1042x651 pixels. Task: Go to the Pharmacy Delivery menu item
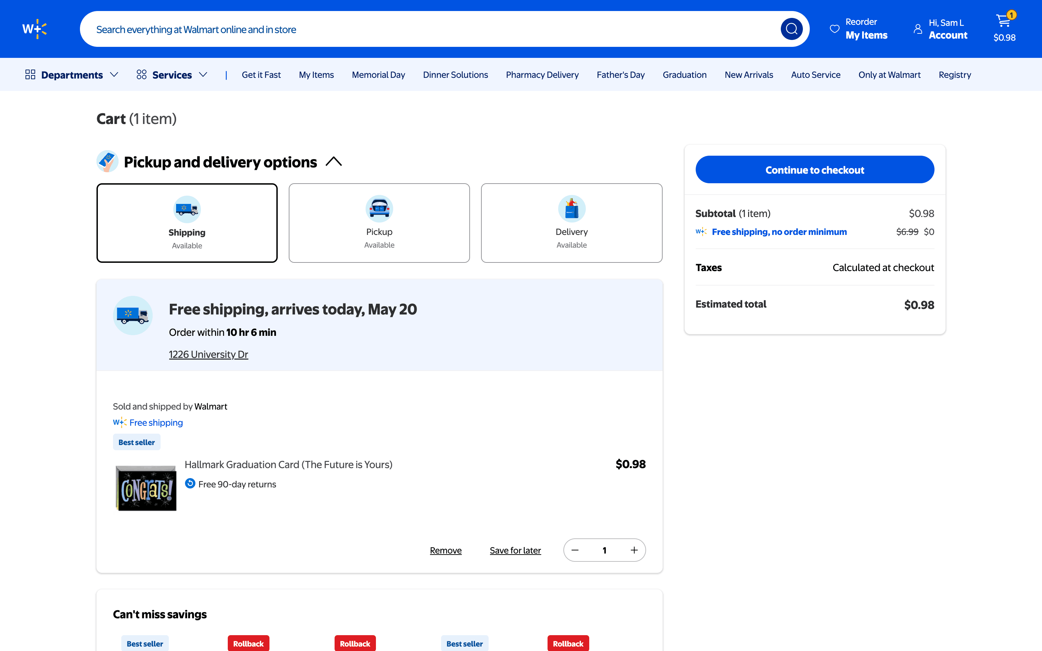(x=542, y=75)
